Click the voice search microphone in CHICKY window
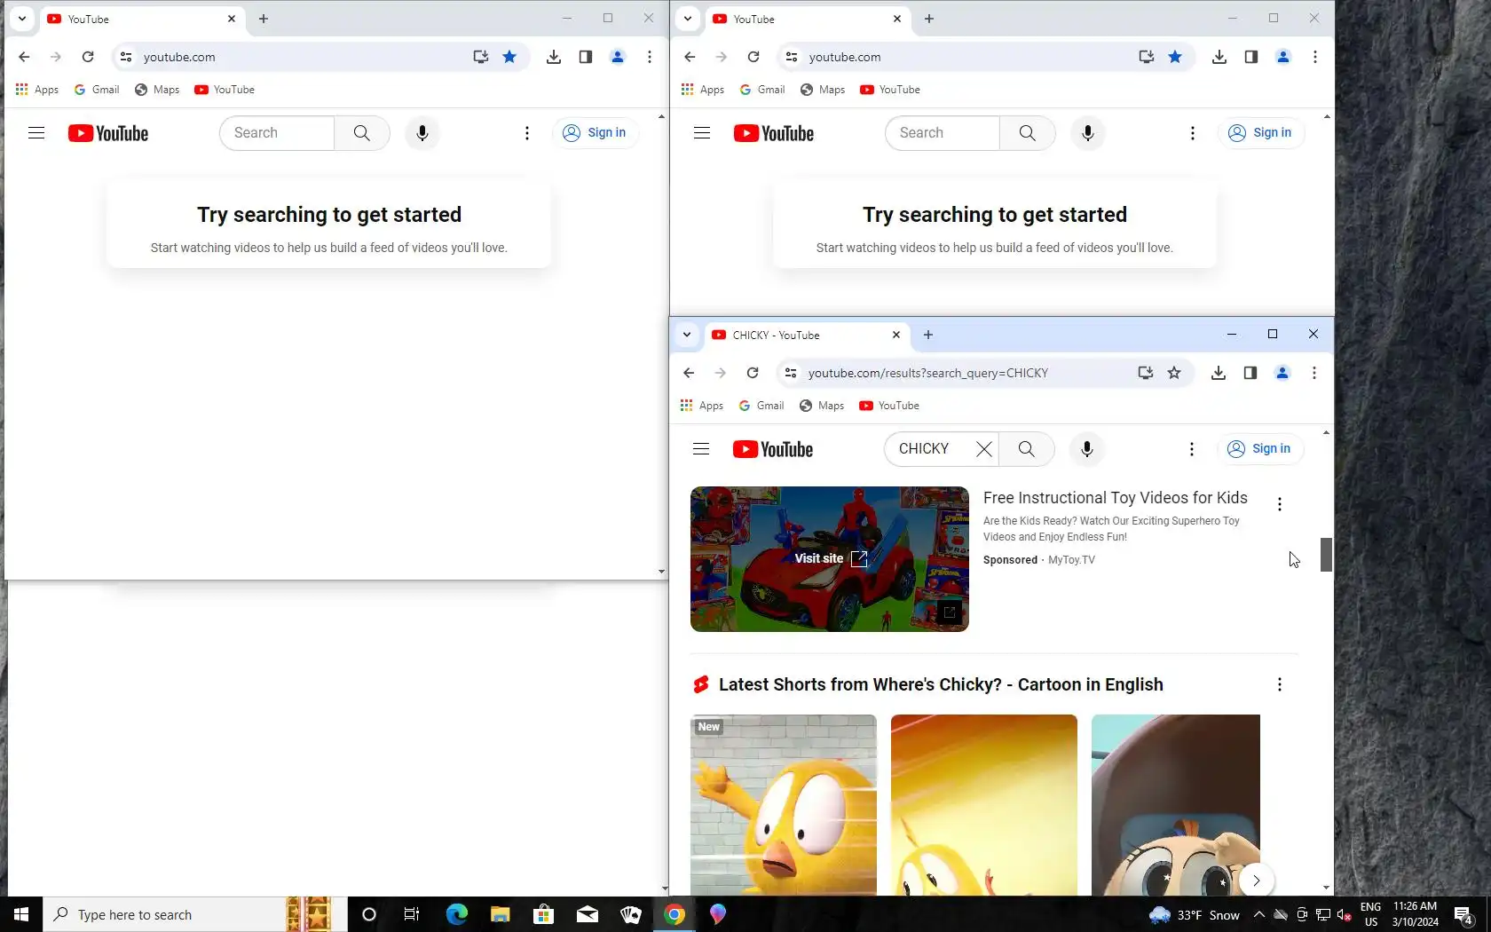Screen dimensions: 1491x932 click(1087, 449)
